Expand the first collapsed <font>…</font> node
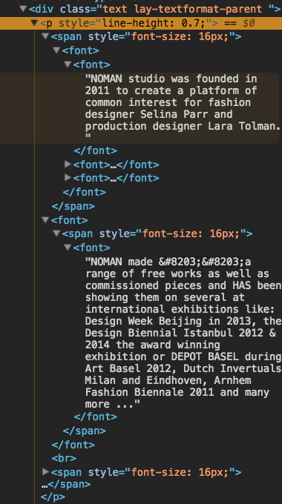The height and width of the screenshot is (504, 282). pos(68,165)
